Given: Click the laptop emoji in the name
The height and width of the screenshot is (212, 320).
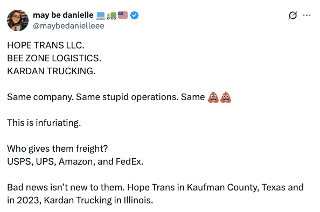Looking at the screenshot, I should tap(101, 16).
